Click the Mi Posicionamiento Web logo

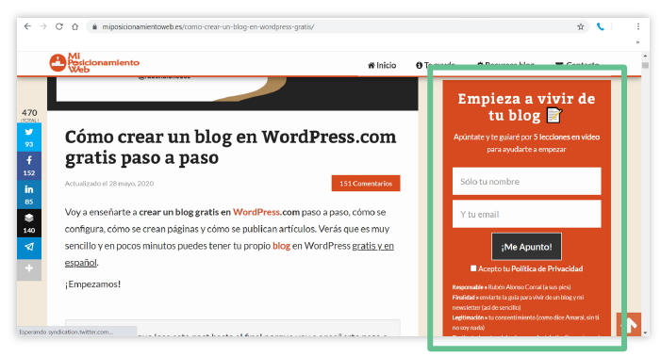(x=94, y=63)
